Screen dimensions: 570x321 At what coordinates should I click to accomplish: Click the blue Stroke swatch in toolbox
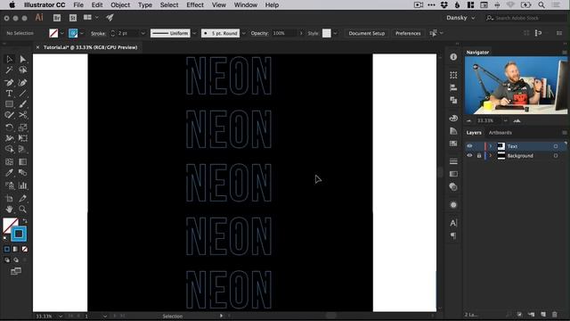[19, 234]
